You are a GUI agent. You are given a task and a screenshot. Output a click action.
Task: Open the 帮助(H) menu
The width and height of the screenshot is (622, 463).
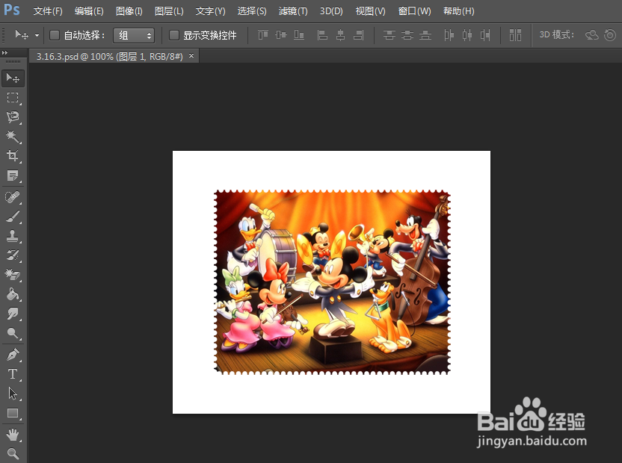[x=459, y=11]
